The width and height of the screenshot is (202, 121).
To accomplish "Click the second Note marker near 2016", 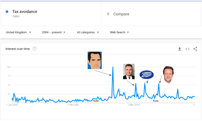I will click(x=156, y=101).
